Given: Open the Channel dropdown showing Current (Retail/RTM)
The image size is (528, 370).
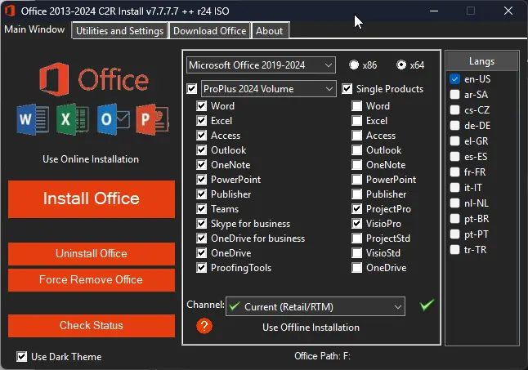Looking at the screenshot, I should click(x=315, y=306).
